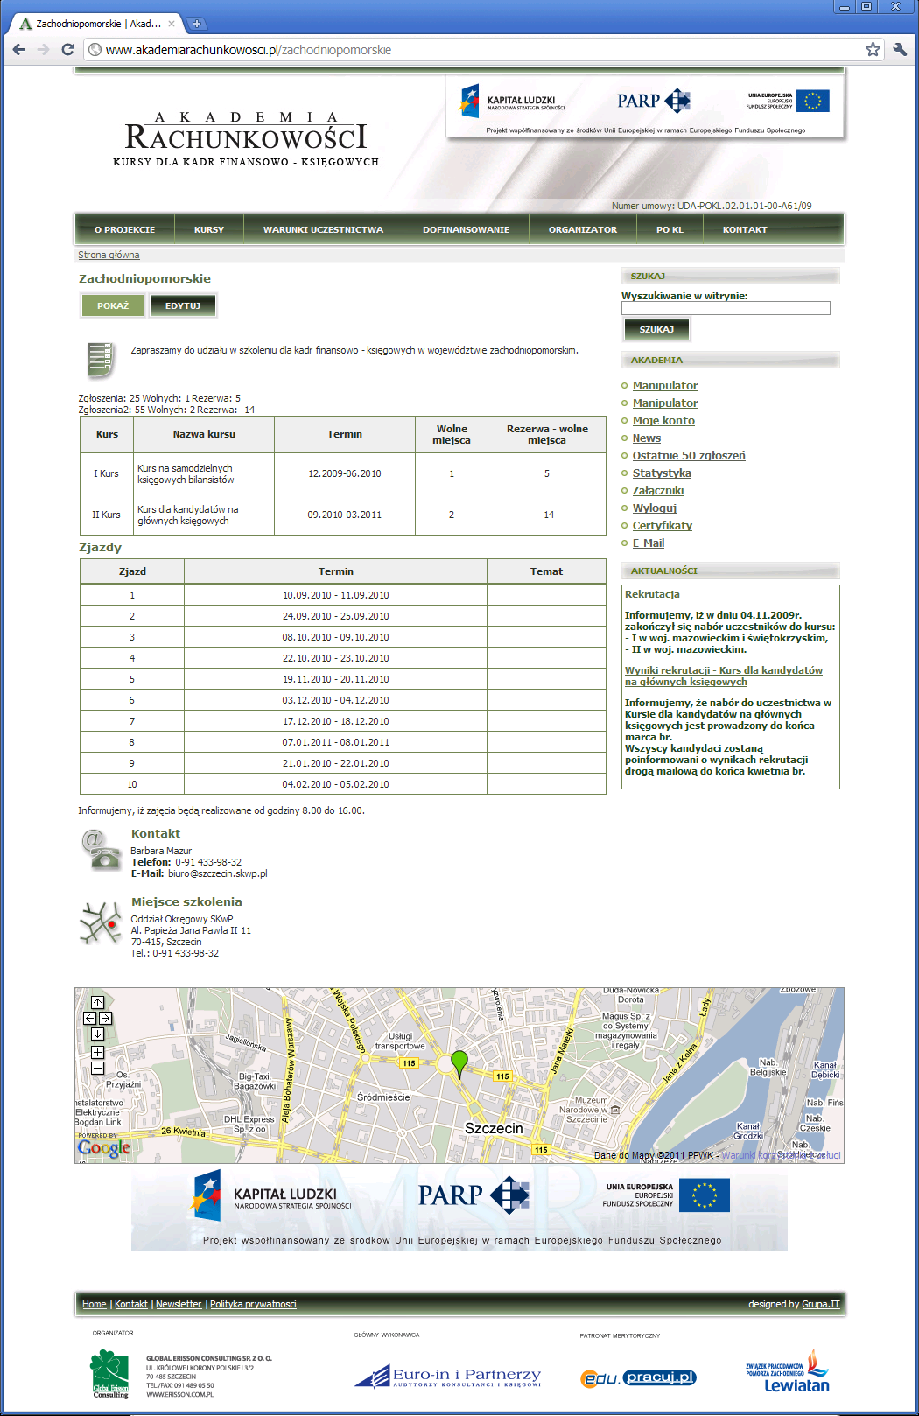Open the DOFINANSOWANIE menu item

pyautogui.click(x=466, y=230)
